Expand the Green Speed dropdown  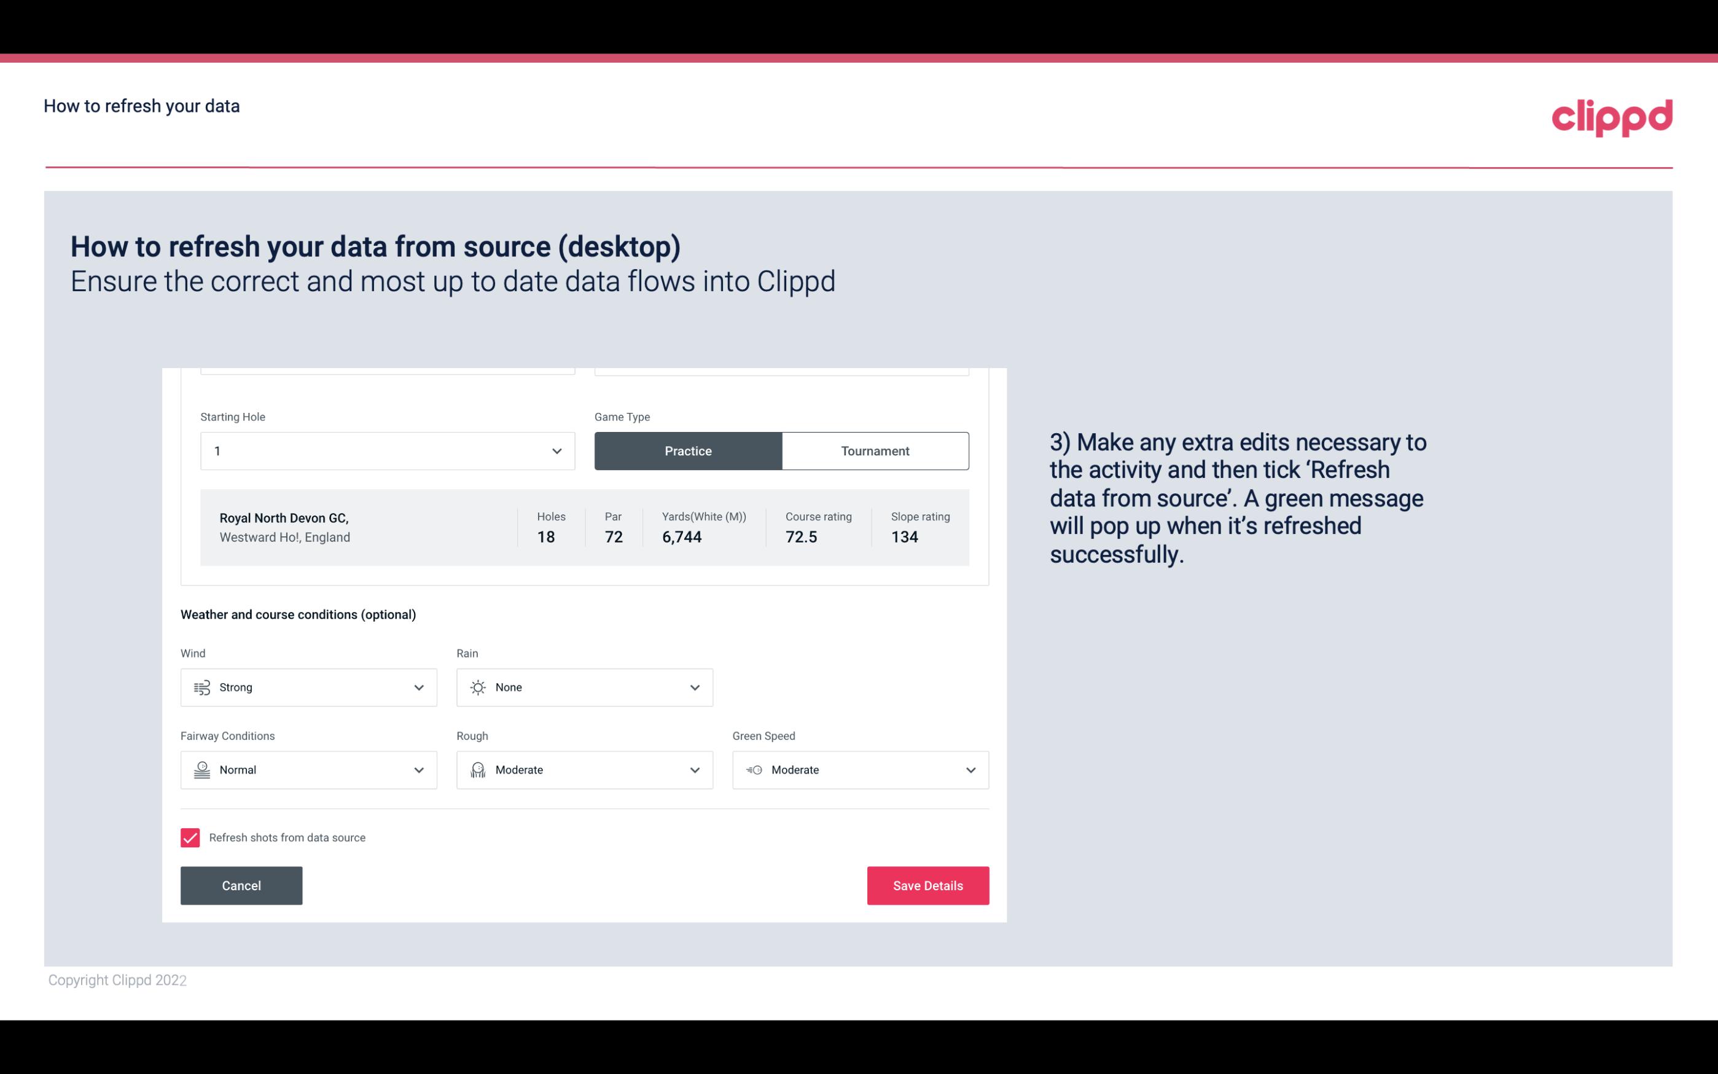coord(970,769)
